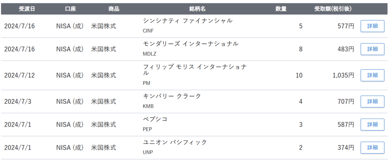Viewport: 392px width, 164px height.
Task: Select the 1,035円 received amount
Action: pos(343,75)
